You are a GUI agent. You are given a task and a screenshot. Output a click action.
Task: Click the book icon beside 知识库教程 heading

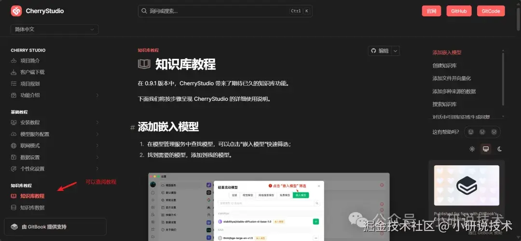click(144, 64)
